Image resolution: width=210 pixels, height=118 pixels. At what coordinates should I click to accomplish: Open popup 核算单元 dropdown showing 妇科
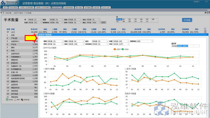(x=145, y=41)
